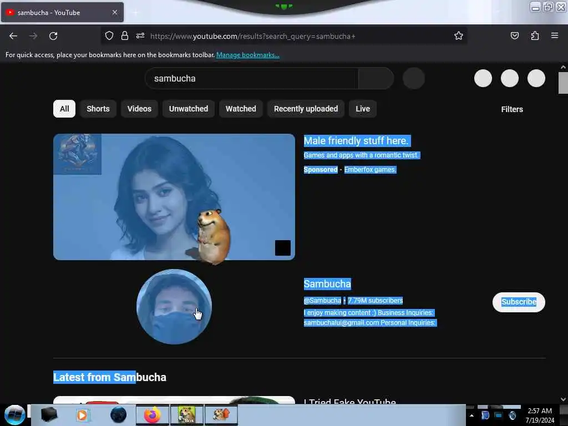Click the YouTube search box containing sambucha
Viewport: 568px width, 426px height.
251,78
